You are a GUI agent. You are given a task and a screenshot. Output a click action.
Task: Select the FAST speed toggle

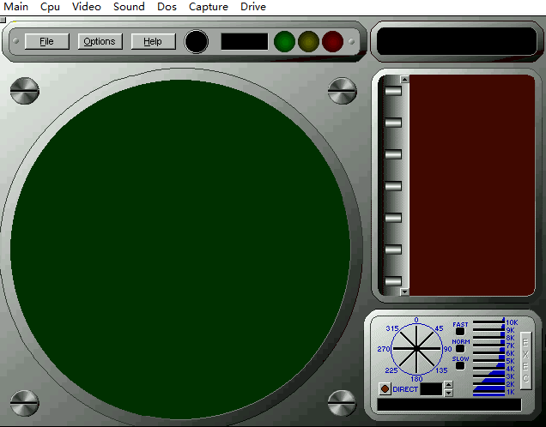[x=460, y=332]
